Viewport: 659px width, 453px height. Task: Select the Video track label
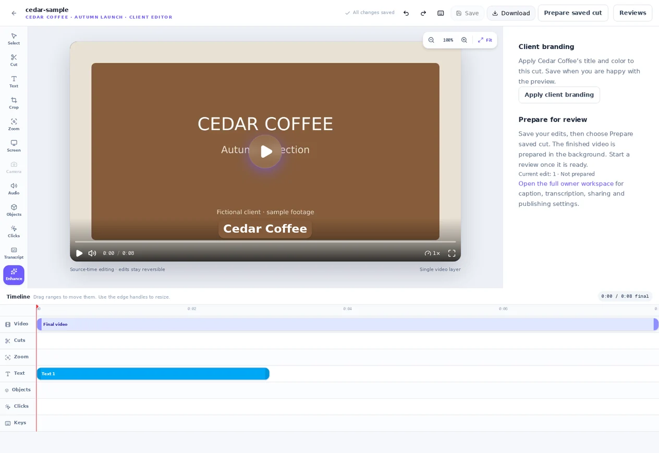21,324
